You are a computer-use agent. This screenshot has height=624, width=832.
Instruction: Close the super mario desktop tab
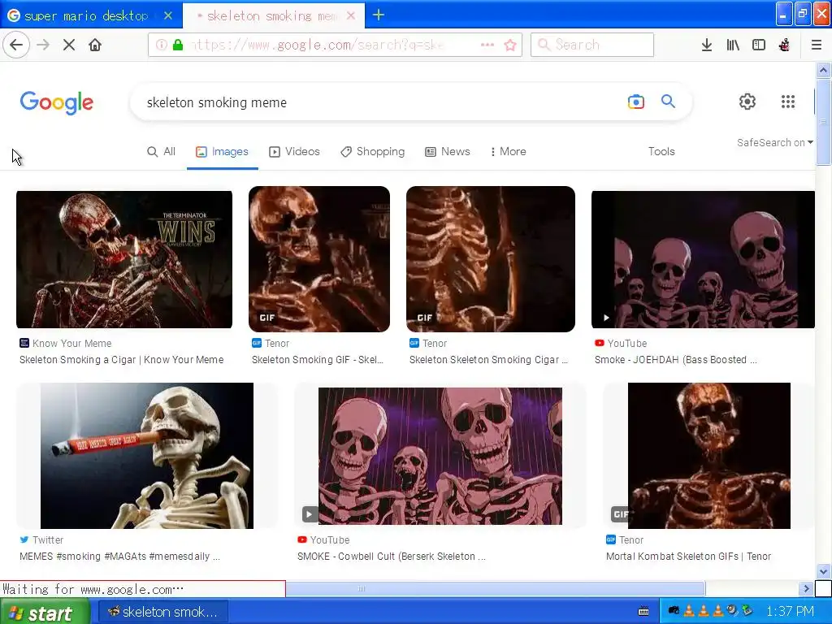(x=168, y=15)
